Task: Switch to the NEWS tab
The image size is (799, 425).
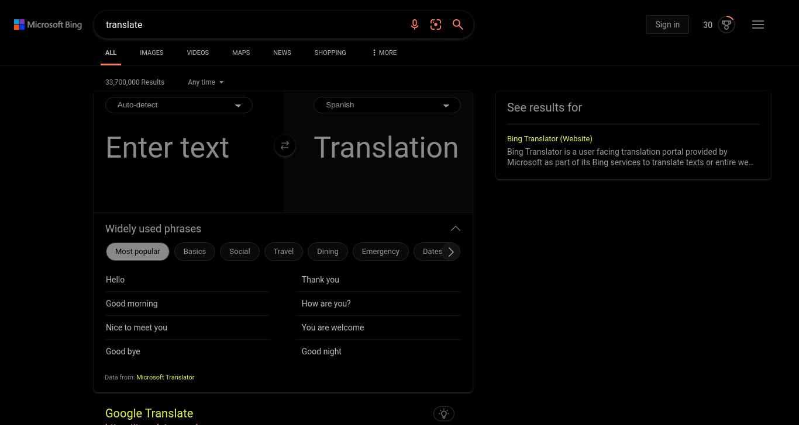Action: pyautogui.click(x=282, y=53)
